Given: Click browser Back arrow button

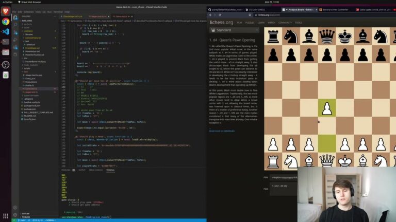Looking at the screenshot, I should pos(210,15).
